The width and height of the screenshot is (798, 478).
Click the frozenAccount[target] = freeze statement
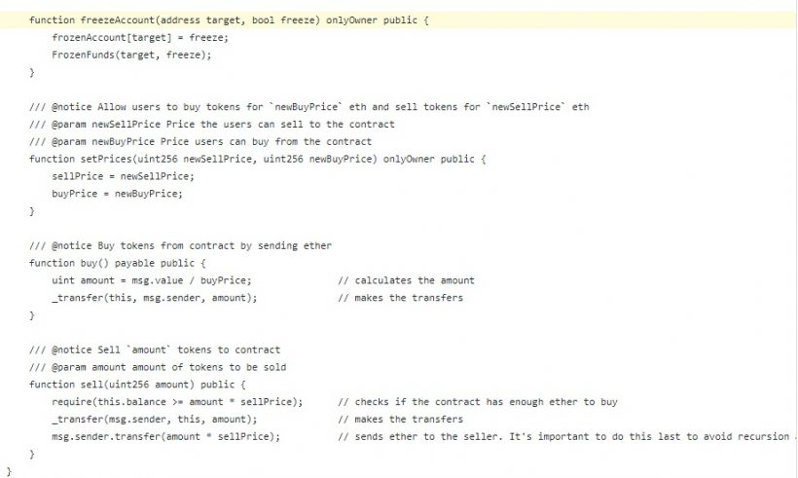(x=140, y=37)
